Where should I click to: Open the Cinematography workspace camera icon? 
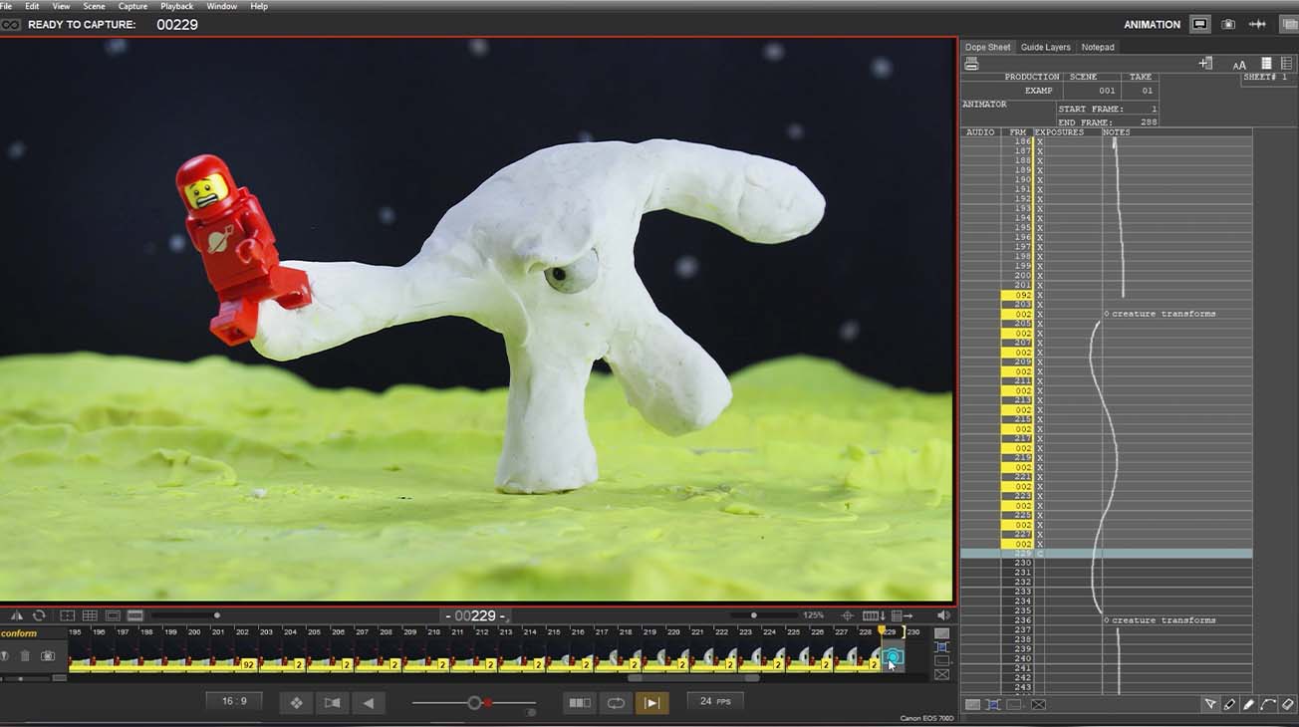coord(1228,24)
